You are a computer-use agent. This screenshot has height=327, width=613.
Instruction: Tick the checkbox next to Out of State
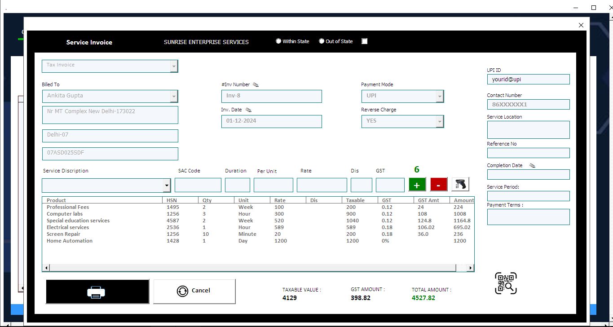(365, 41)
